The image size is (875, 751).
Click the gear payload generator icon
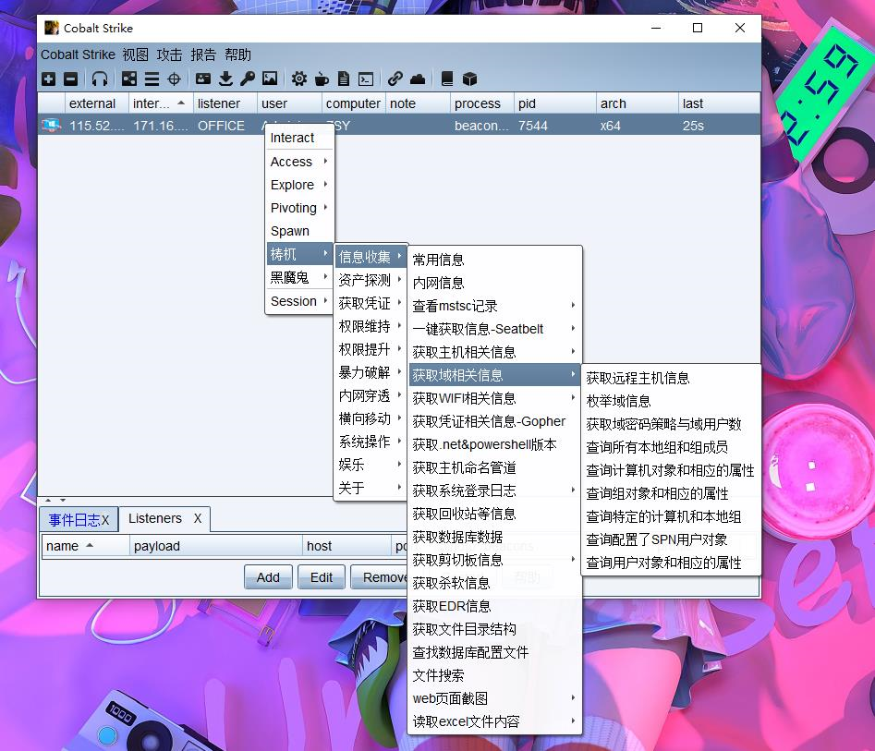point(299,79)
